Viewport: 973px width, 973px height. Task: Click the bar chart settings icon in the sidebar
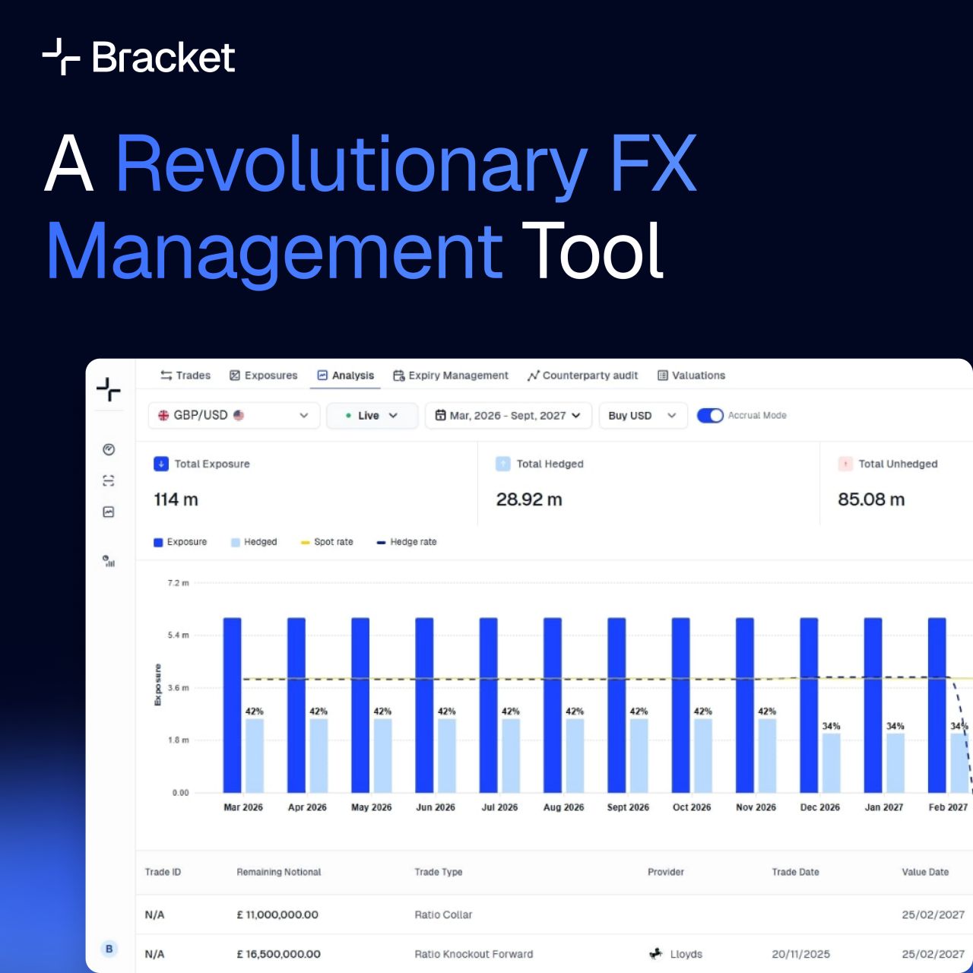[109, 561]
